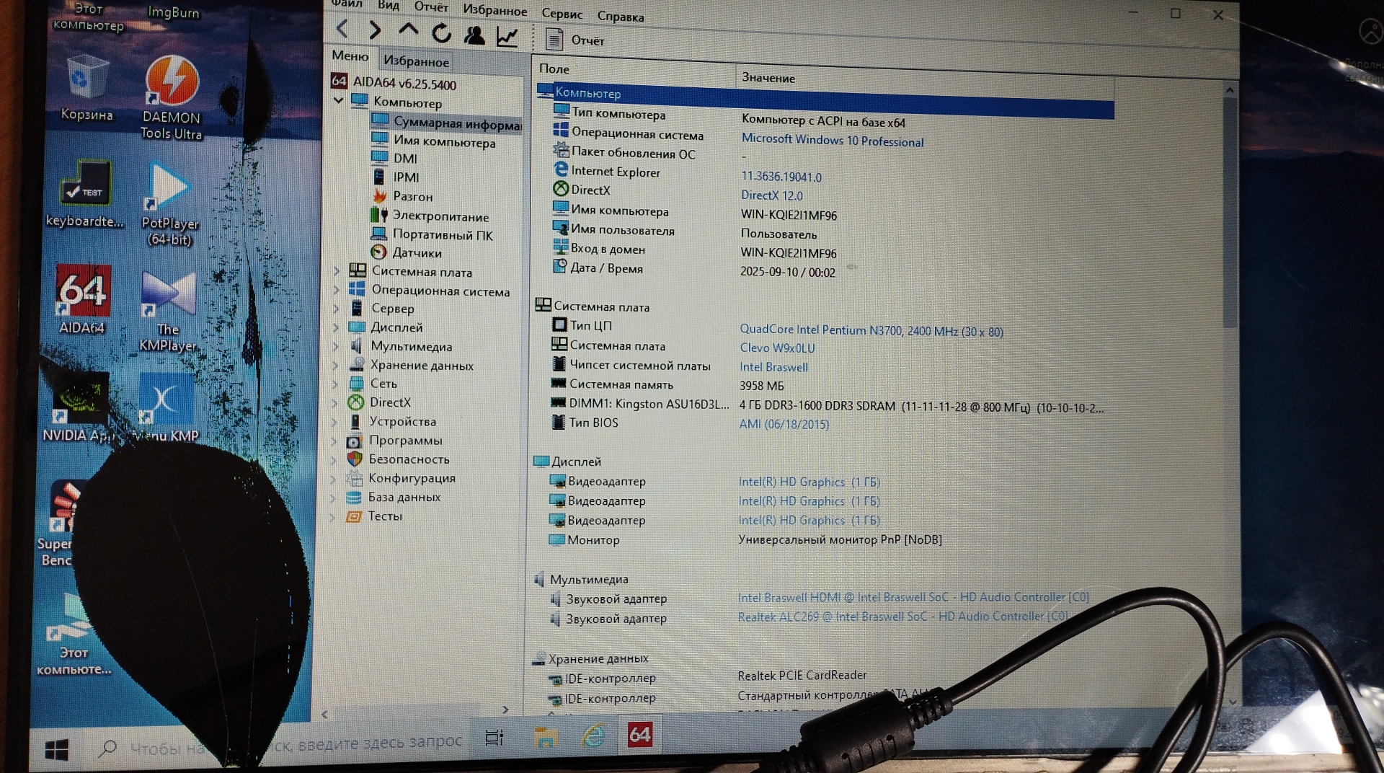1384x773 pixels.
Task: Expand the Хранение данных tree node
Action: tap(335, 365)
